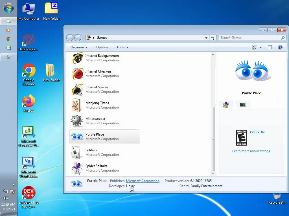Show hidden tray icons arrow
Viewport: 289px width, 216px height.
click(13, 184)
